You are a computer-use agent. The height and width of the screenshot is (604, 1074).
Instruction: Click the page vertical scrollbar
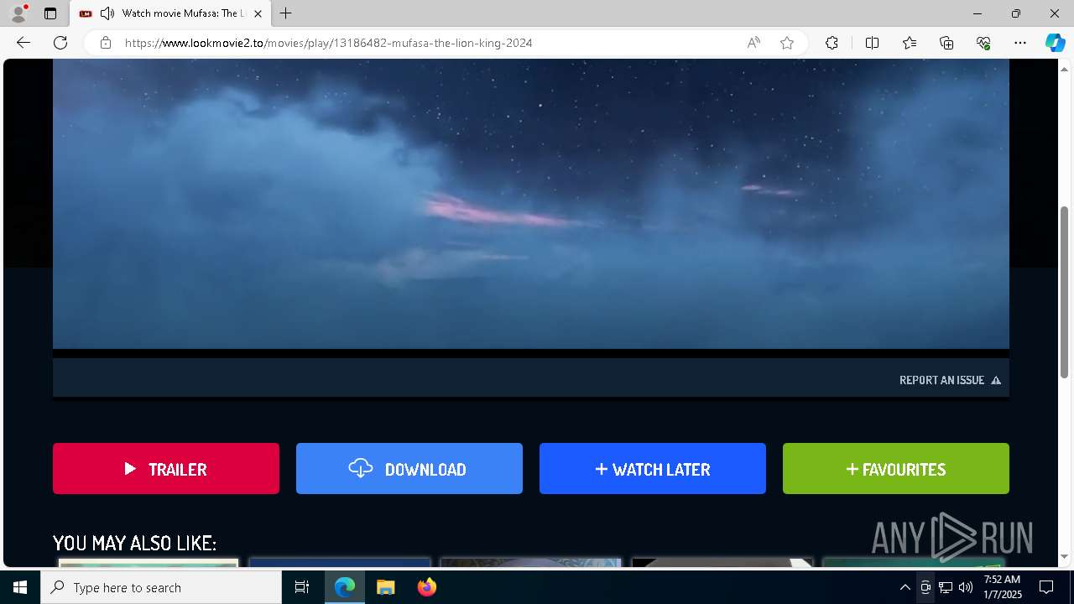(1065, 292)
